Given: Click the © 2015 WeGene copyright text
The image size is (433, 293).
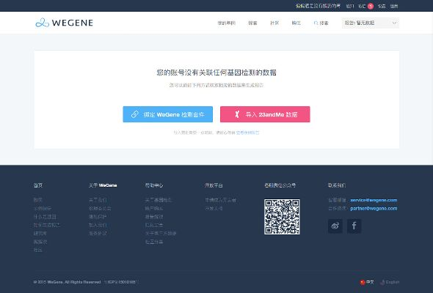Looking at the screenshot, I should click(x=67, y=282).
